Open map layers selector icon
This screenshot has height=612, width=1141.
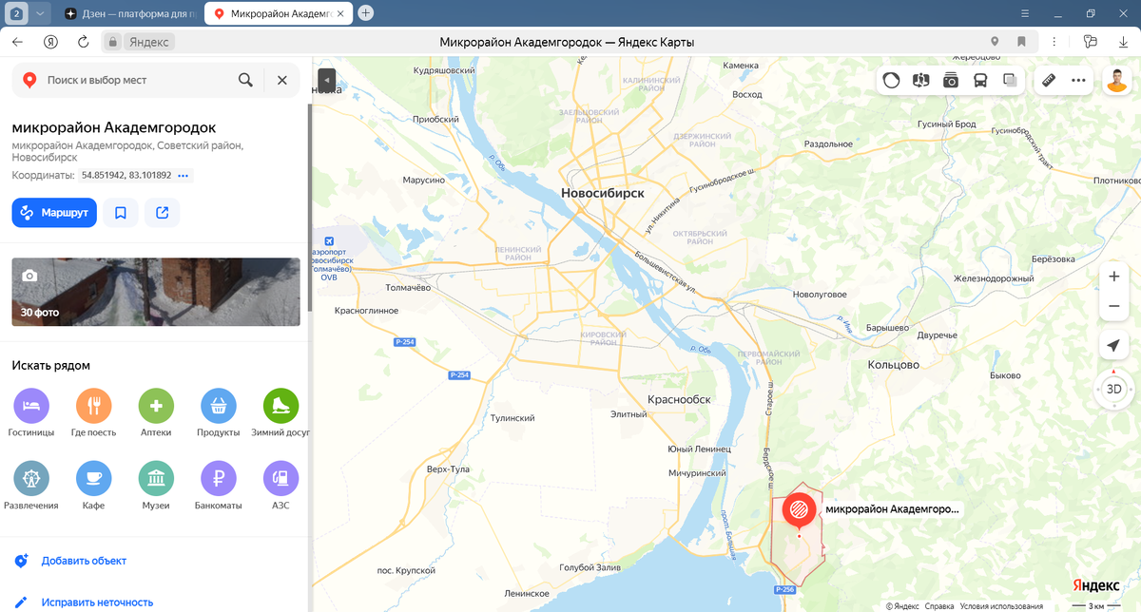1010,81
